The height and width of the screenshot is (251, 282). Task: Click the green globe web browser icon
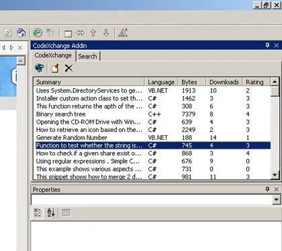point(38,33)
